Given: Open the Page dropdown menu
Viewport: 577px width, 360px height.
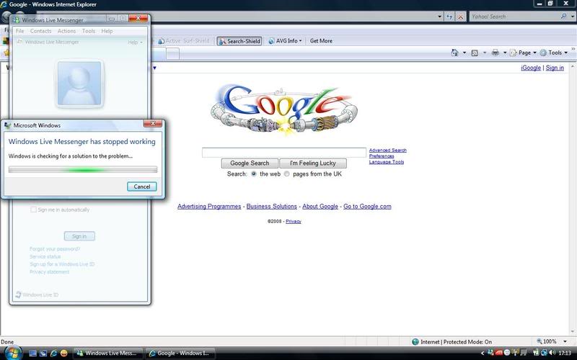Looking at the screenshot, I should pos(524,53).
